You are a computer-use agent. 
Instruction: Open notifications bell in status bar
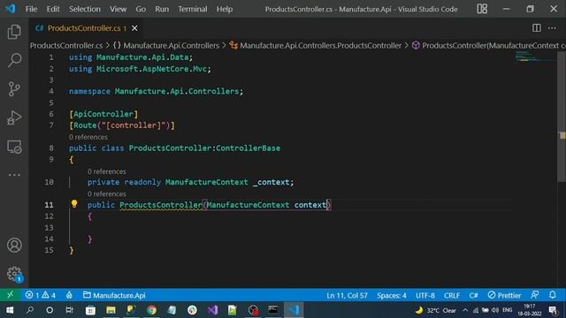tap(552, 295)
